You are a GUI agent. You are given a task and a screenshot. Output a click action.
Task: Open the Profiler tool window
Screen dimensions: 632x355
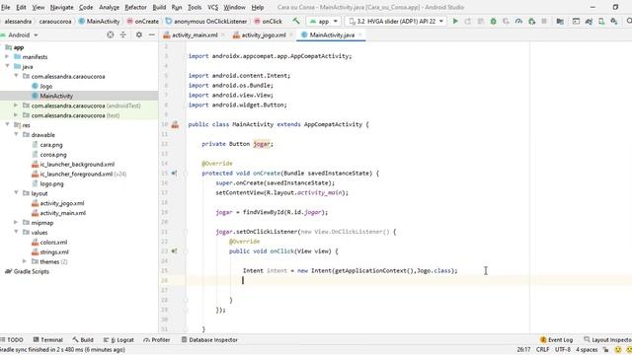[x=157, y=339]
